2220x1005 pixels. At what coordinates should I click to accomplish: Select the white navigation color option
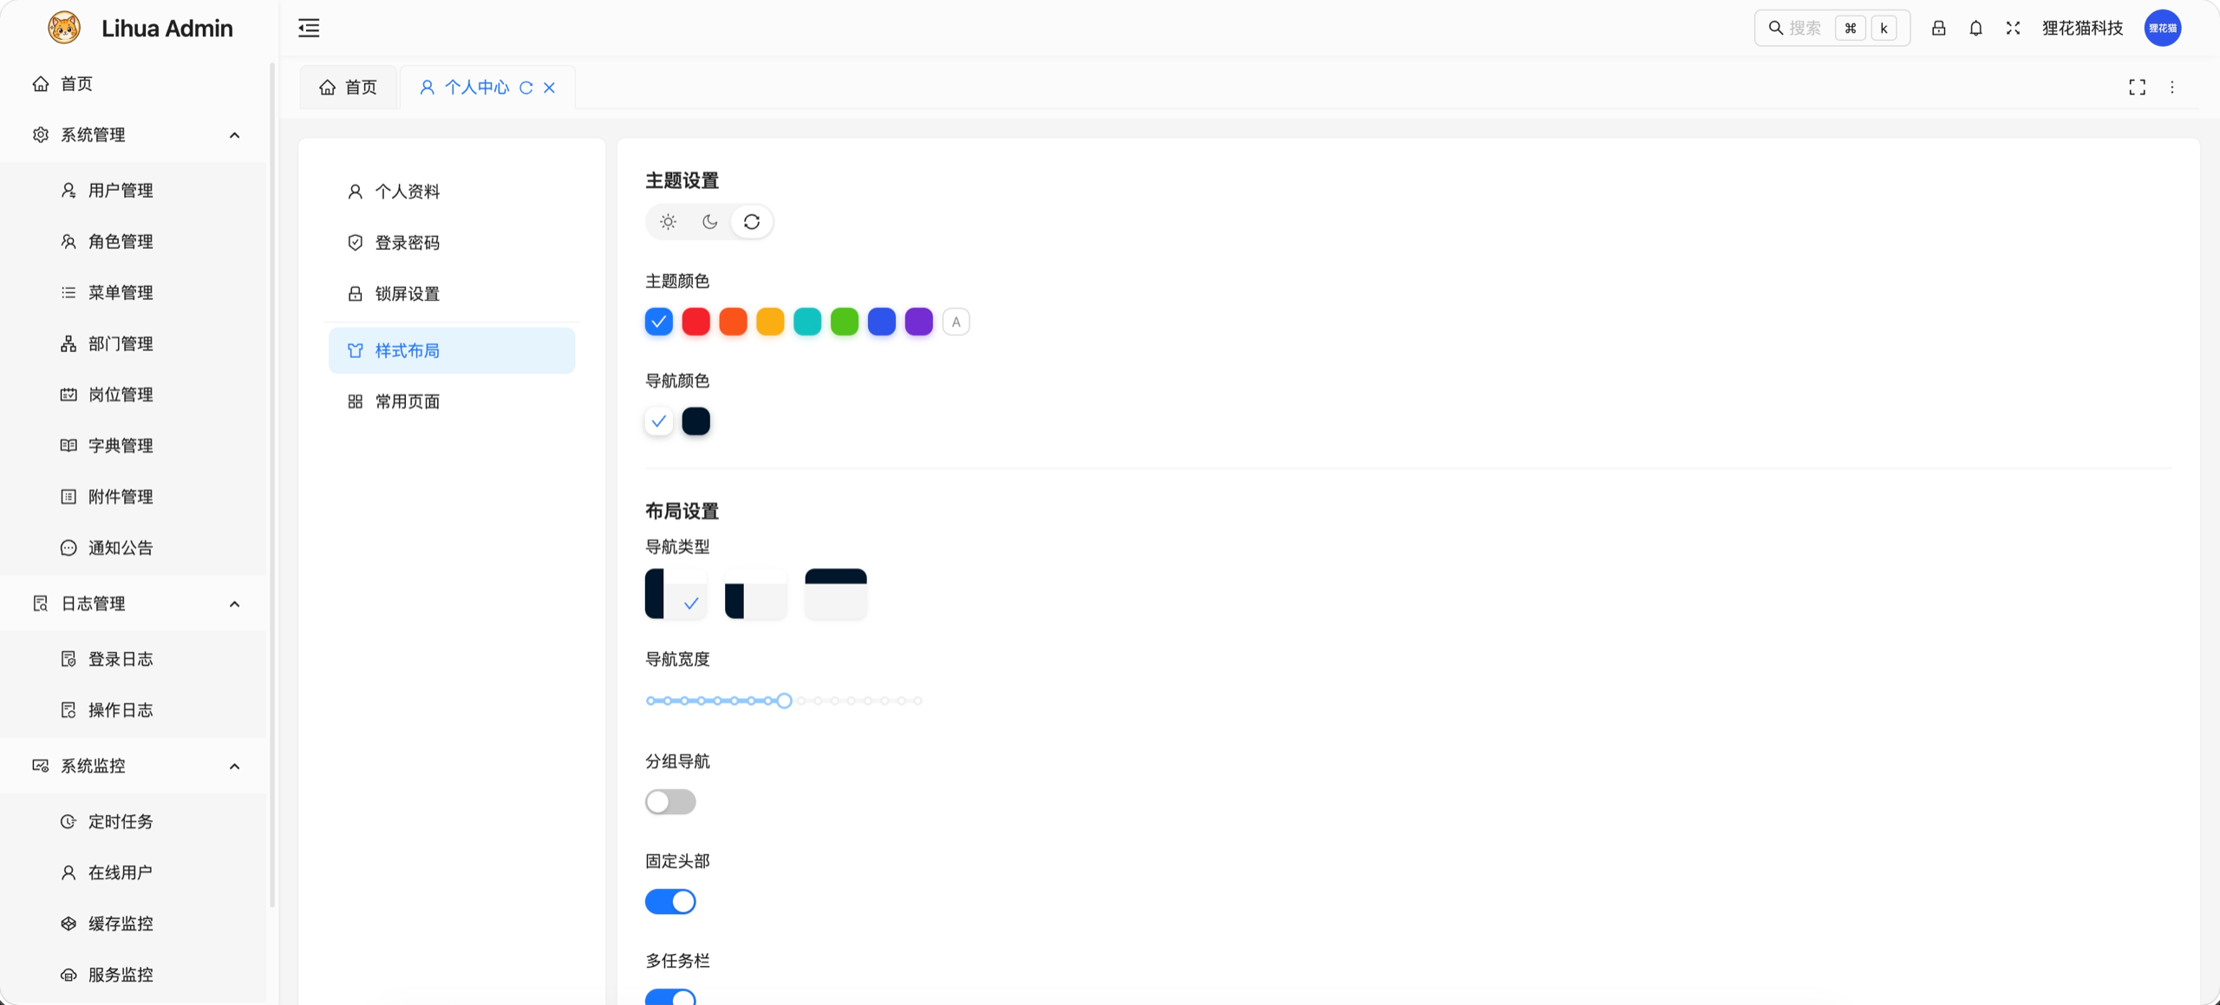(x=659, y=421)
